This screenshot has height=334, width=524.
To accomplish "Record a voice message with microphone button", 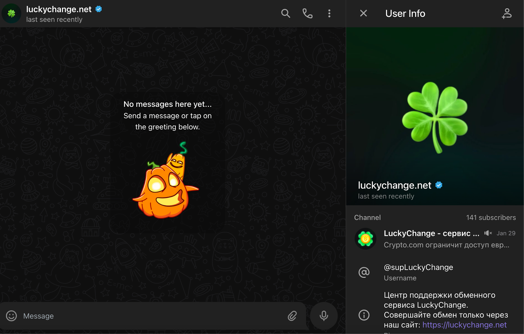I will [324, 316].
